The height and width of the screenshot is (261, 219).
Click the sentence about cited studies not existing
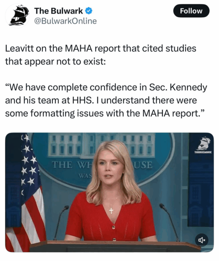tap(101, 55)
